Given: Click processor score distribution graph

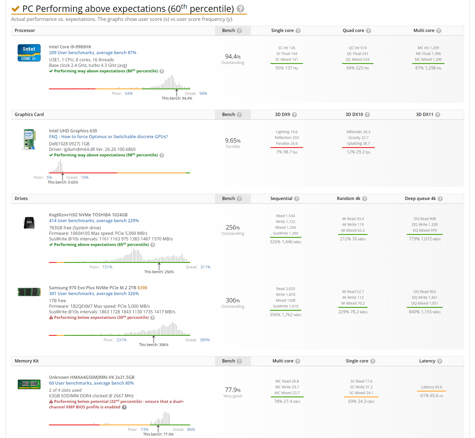Looking at the screenshot, I should (120, 82).
